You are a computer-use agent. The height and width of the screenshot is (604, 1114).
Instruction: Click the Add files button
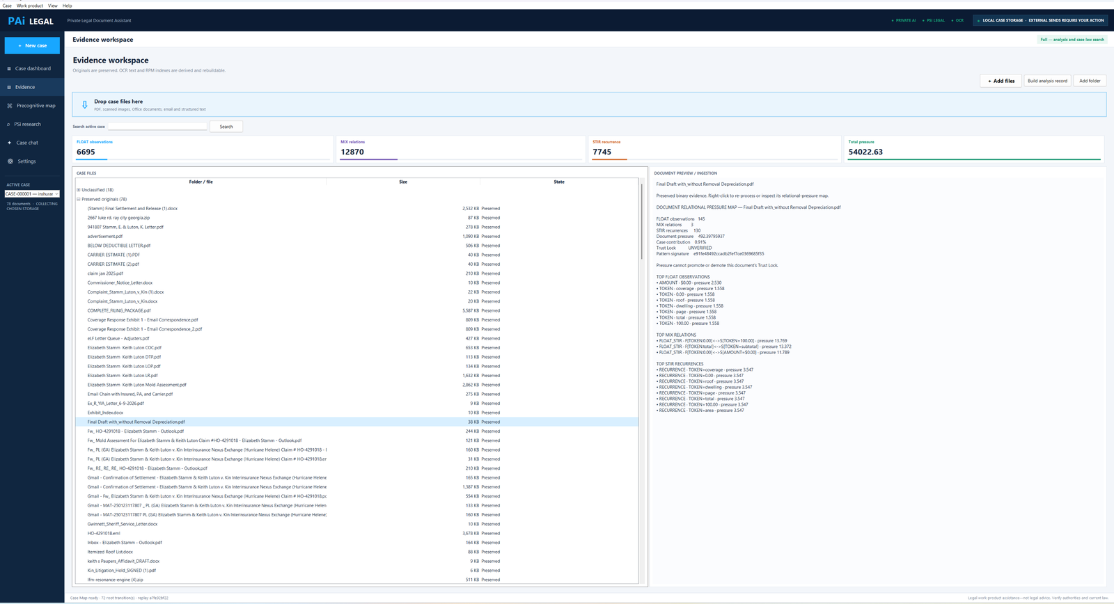(1001, 81)
